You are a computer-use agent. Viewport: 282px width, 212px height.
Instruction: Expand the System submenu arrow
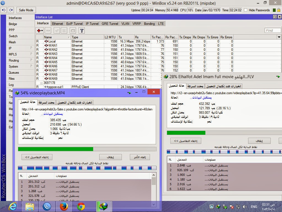[x=31, y=66]
